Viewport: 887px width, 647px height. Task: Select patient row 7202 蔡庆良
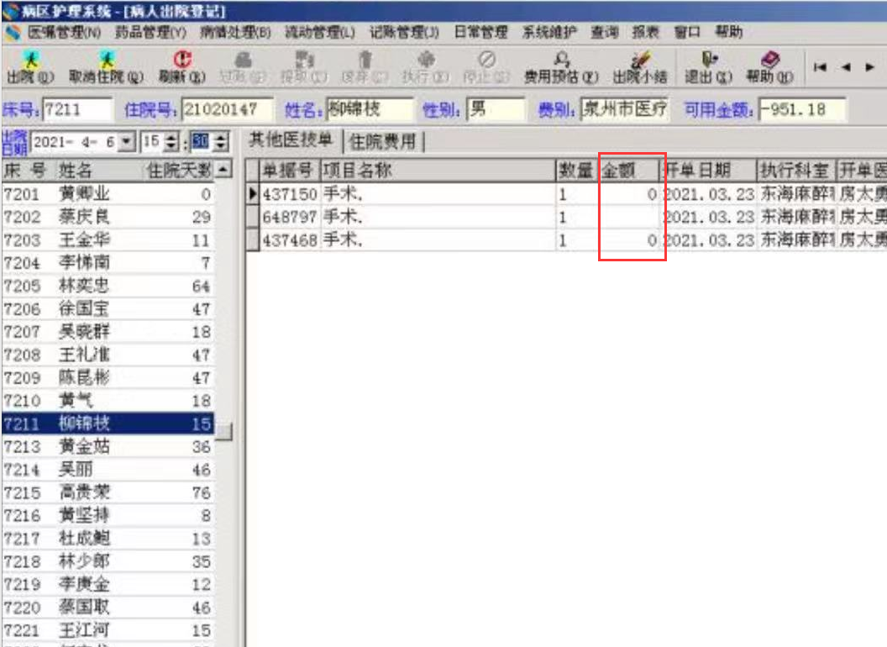coord(108,217)
